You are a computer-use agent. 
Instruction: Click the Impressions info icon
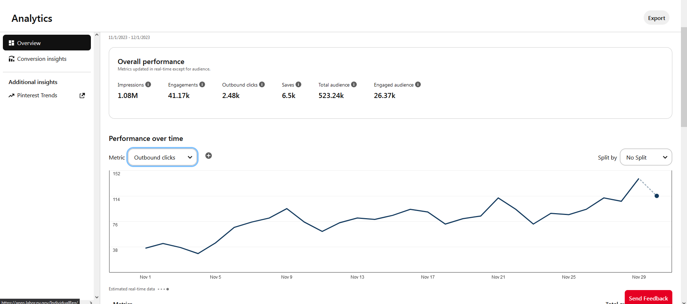(148, 84)
